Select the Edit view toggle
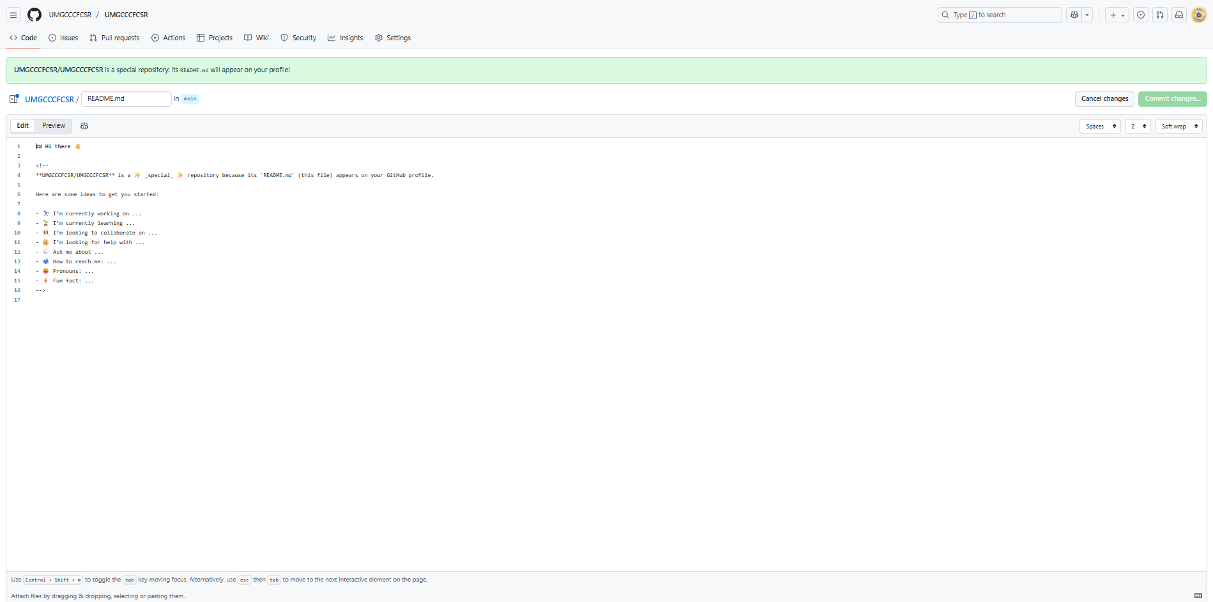The image size is (1213, 602). click(x=23, y=126)
